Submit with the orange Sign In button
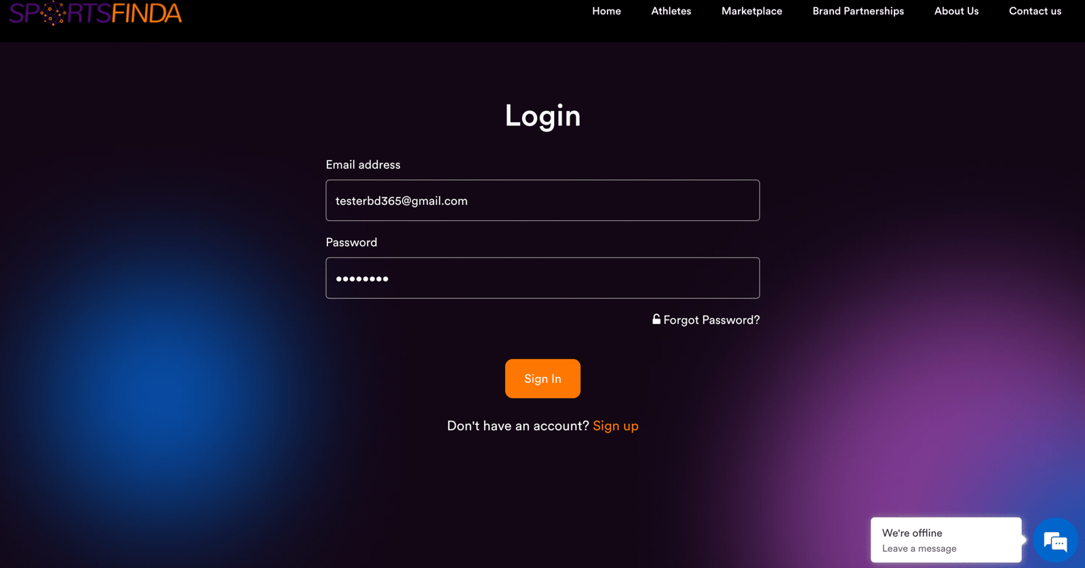This screenshot has height=568, width=1085. (x=542, y=378)
